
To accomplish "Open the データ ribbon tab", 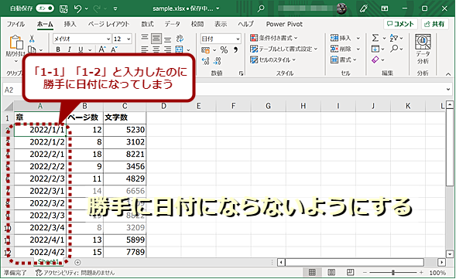I will (x=173, y=24).
